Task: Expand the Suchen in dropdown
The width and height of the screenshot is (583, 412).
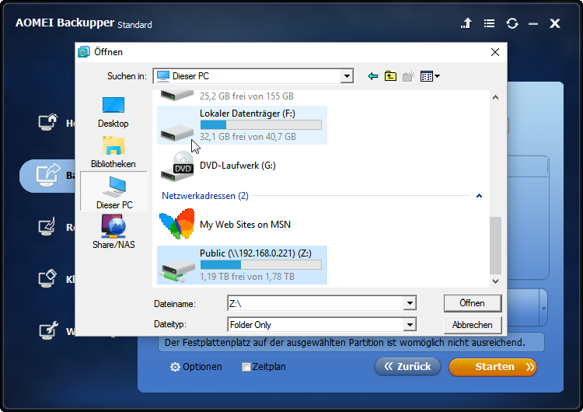Action: pos(347,76)
